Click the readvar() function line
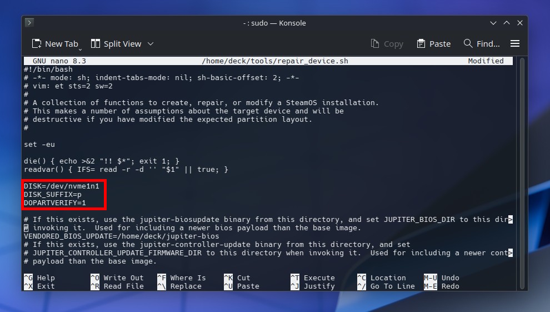The image size is (550, 312). 126,170
